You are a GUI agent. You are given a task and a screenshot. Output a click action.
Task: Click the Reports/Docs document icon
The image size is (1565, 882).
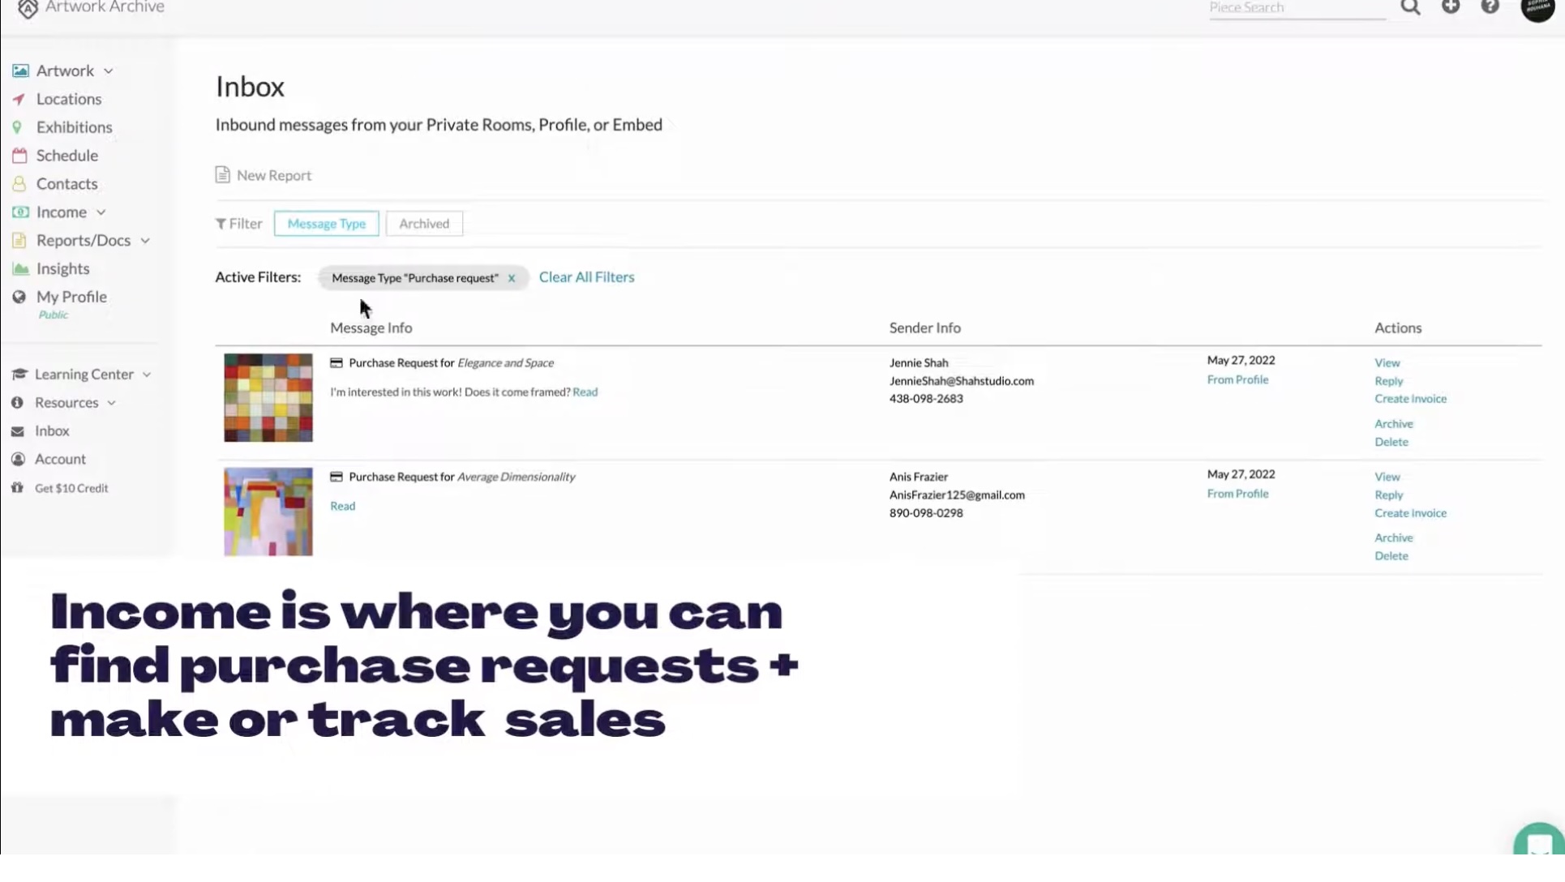19,241
